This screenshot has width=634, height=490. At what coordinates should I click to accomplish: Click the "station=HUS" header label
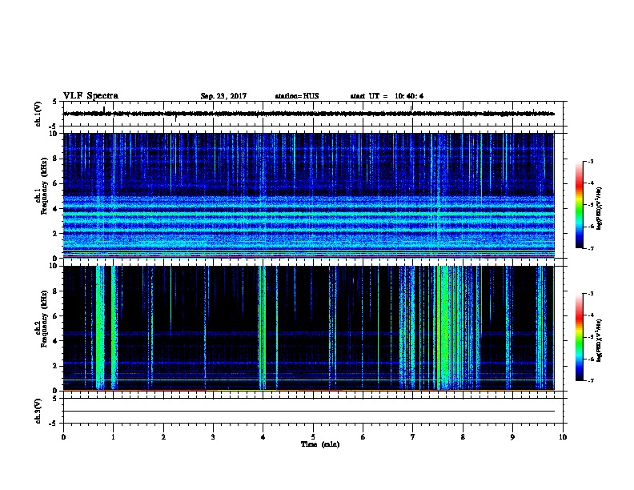pos(297,96)
